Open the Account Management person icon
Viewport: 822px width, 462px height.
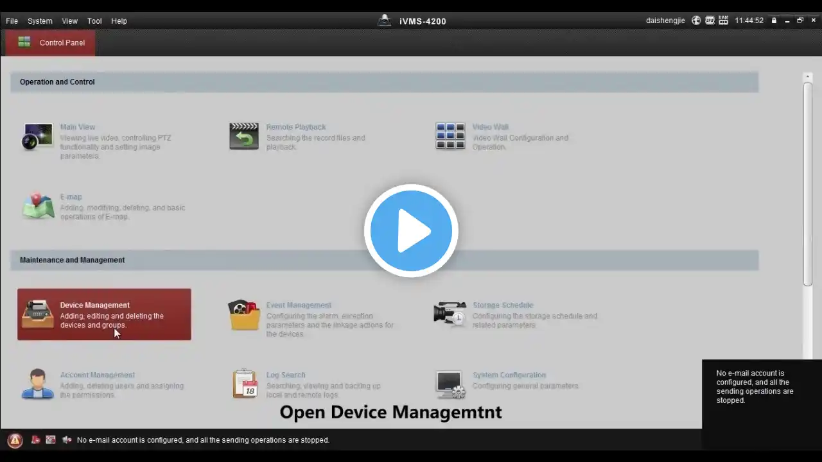pos(38,384)
